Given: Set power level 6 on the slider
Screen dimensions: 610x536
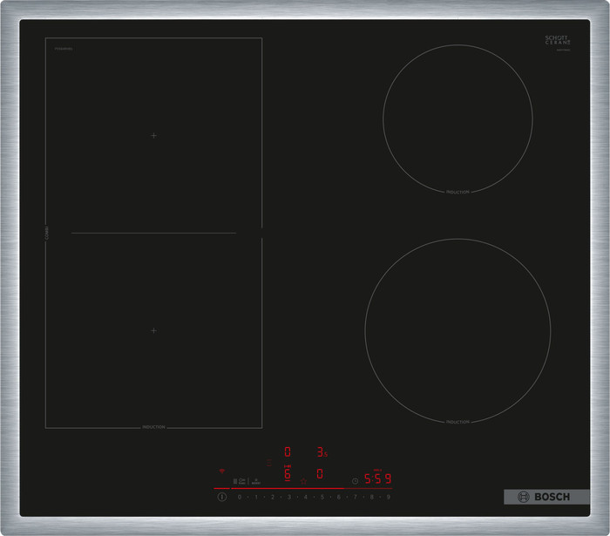Looking at the screenshot, I should 338,497.
